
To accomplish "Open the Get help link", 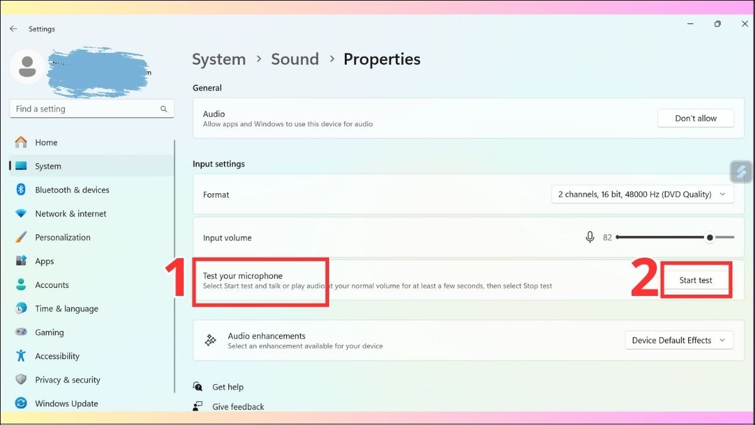I will [x=228, y=387].
